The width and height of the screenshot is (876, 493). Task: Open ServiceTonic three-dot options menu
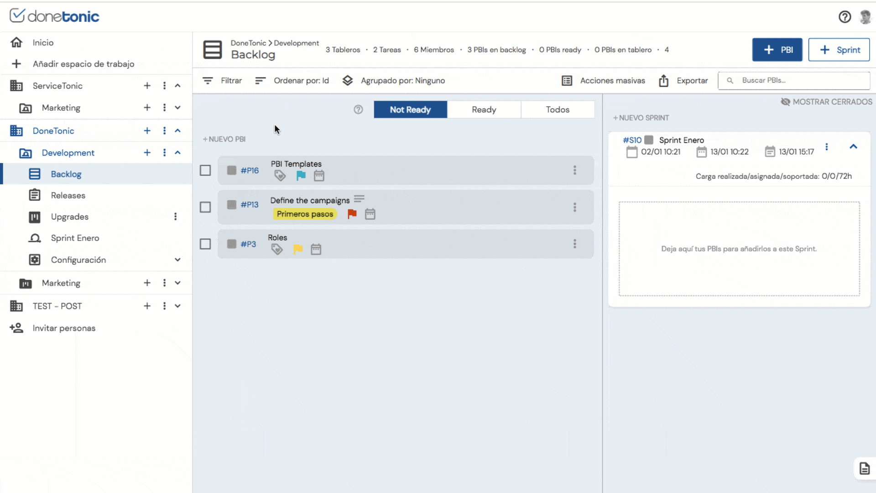pyautogui.click(x=164, y=86)
